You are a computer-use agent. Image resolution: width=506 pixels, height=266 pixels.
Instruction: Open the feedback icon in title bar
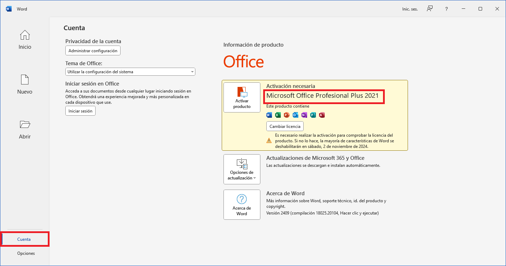pyautogui.click(x=430, y=9)
